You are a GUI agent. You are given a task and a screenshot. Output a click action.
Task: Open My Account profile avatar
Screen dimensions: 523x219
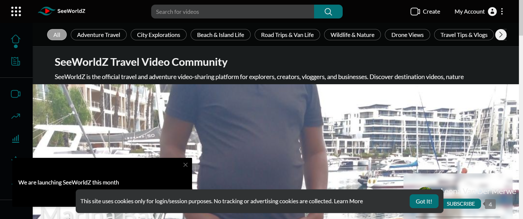[x=492, y=11]
